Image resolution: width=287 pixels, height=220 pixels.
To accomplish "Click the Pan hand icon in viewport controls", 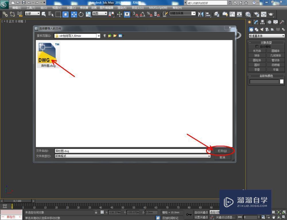I will coord(274,217).
